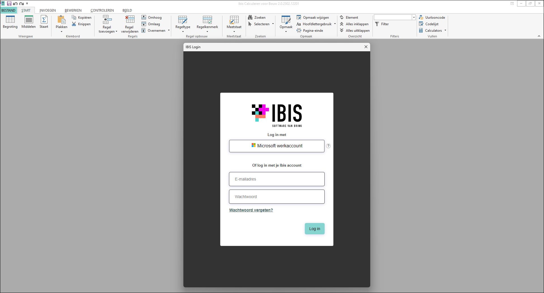Click the Log in button
This screenshot has height=293, width=544.
(315, 229)
